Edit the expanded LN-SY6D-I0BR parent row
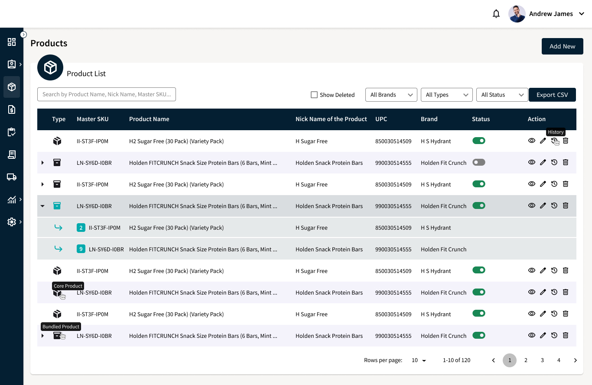 pyautogui.click(x=543, y=205)
